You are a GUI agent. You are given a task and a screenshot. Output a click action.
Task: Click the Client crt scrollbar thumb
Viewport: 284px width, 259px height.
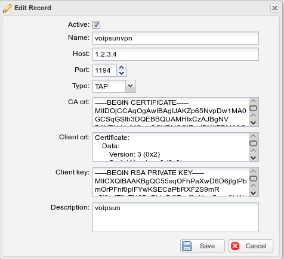click(254, 143)
